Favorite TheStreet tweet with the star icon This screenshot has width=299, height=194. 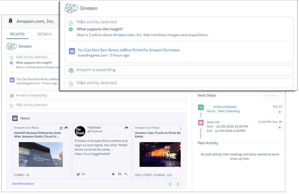(x=113, y=174)
